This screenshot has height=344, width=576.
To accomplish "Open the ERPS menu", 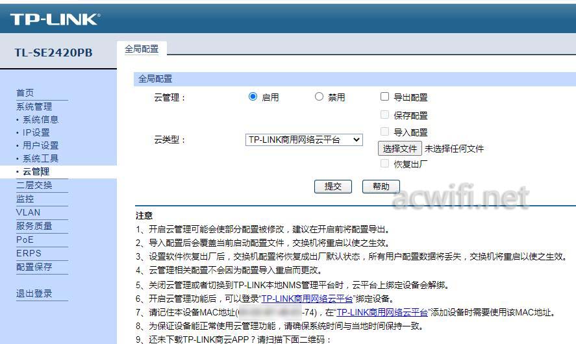I will [x=29, y=253].
